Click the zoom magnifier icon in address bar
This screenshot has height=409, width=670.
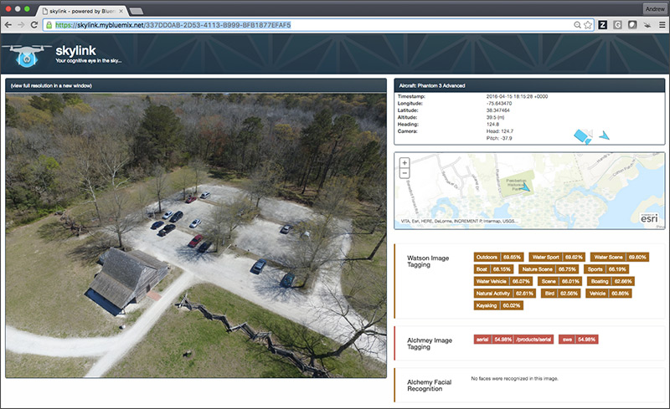(577, 25)
